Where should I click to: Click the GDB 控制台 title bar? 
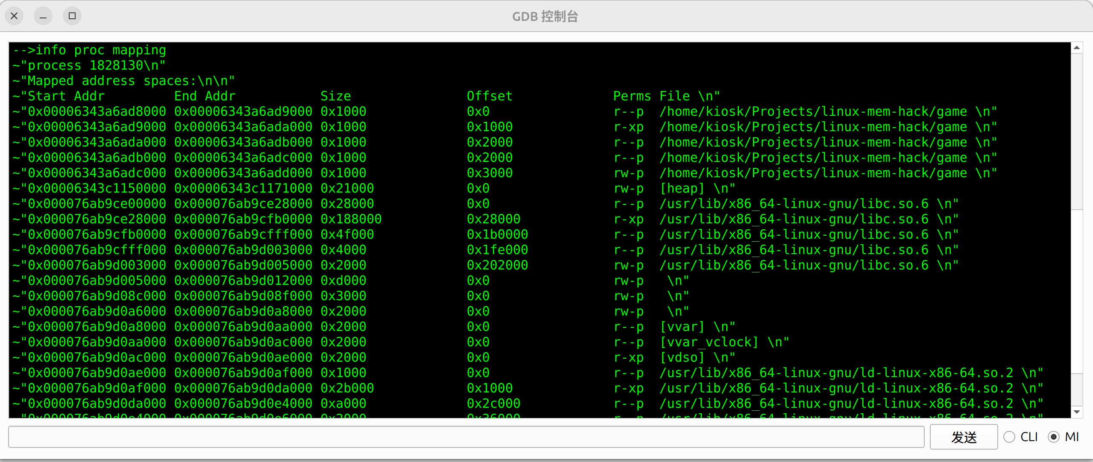tap(545, 16)
